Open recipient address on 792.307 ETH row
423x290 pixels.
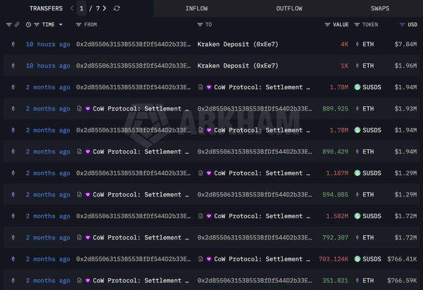click(254, 237)
